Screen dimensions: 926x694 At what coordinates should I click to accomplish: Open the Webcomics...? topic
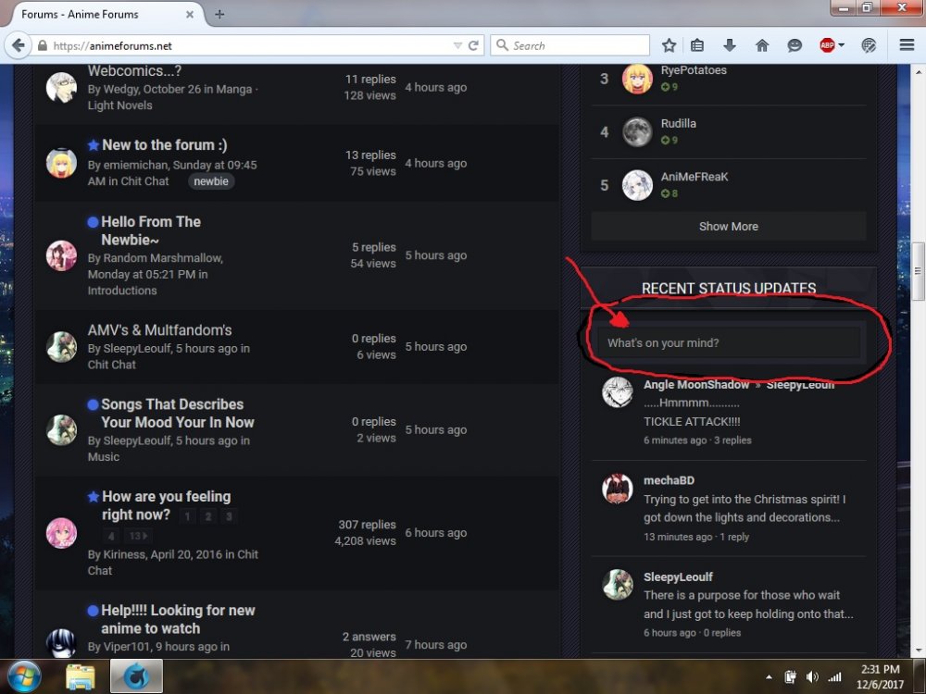click(134, 71)
